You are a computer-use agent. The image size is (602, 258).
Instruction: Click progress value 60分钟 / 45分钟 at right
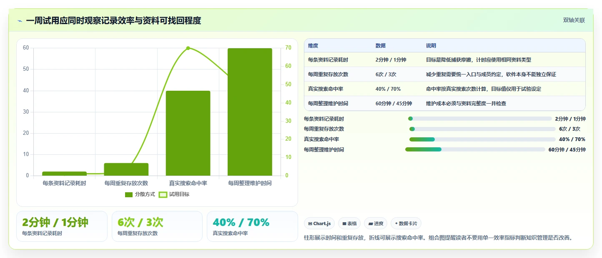coord(567,150)
